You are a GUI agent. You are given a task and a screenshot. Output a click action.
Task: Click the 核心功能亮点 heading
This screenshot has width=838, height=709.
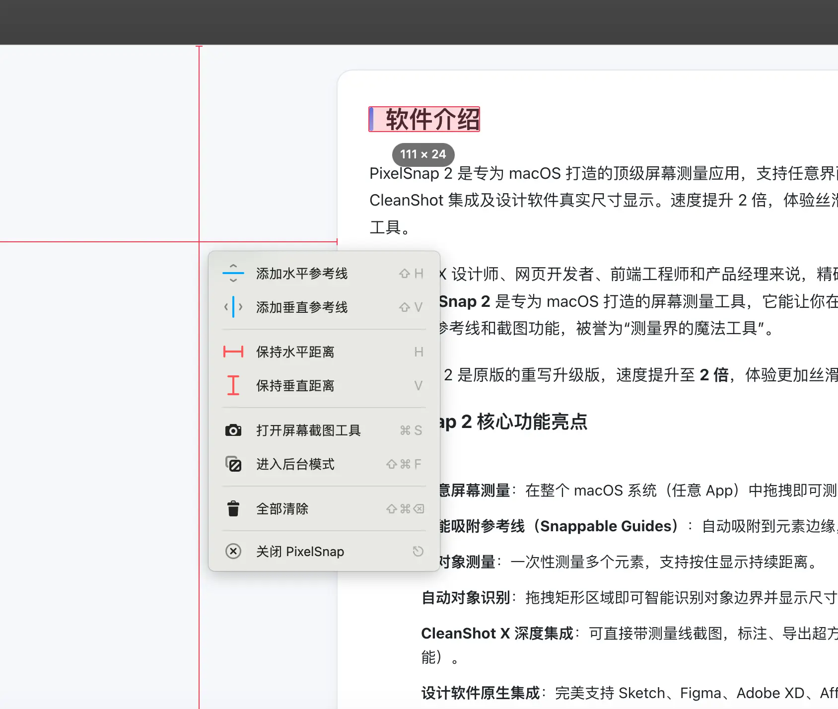[x=532, y=422]
